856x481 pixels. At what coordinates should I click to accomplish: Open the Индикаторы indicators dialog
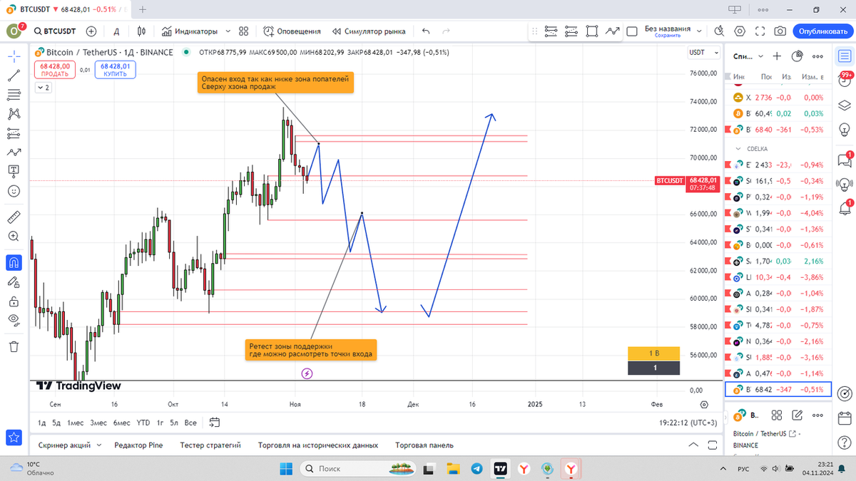[189, 31]
